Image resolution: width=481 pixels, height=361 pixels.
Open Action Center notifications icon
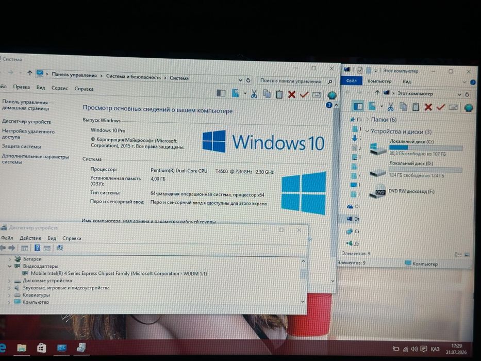(424, 349)
